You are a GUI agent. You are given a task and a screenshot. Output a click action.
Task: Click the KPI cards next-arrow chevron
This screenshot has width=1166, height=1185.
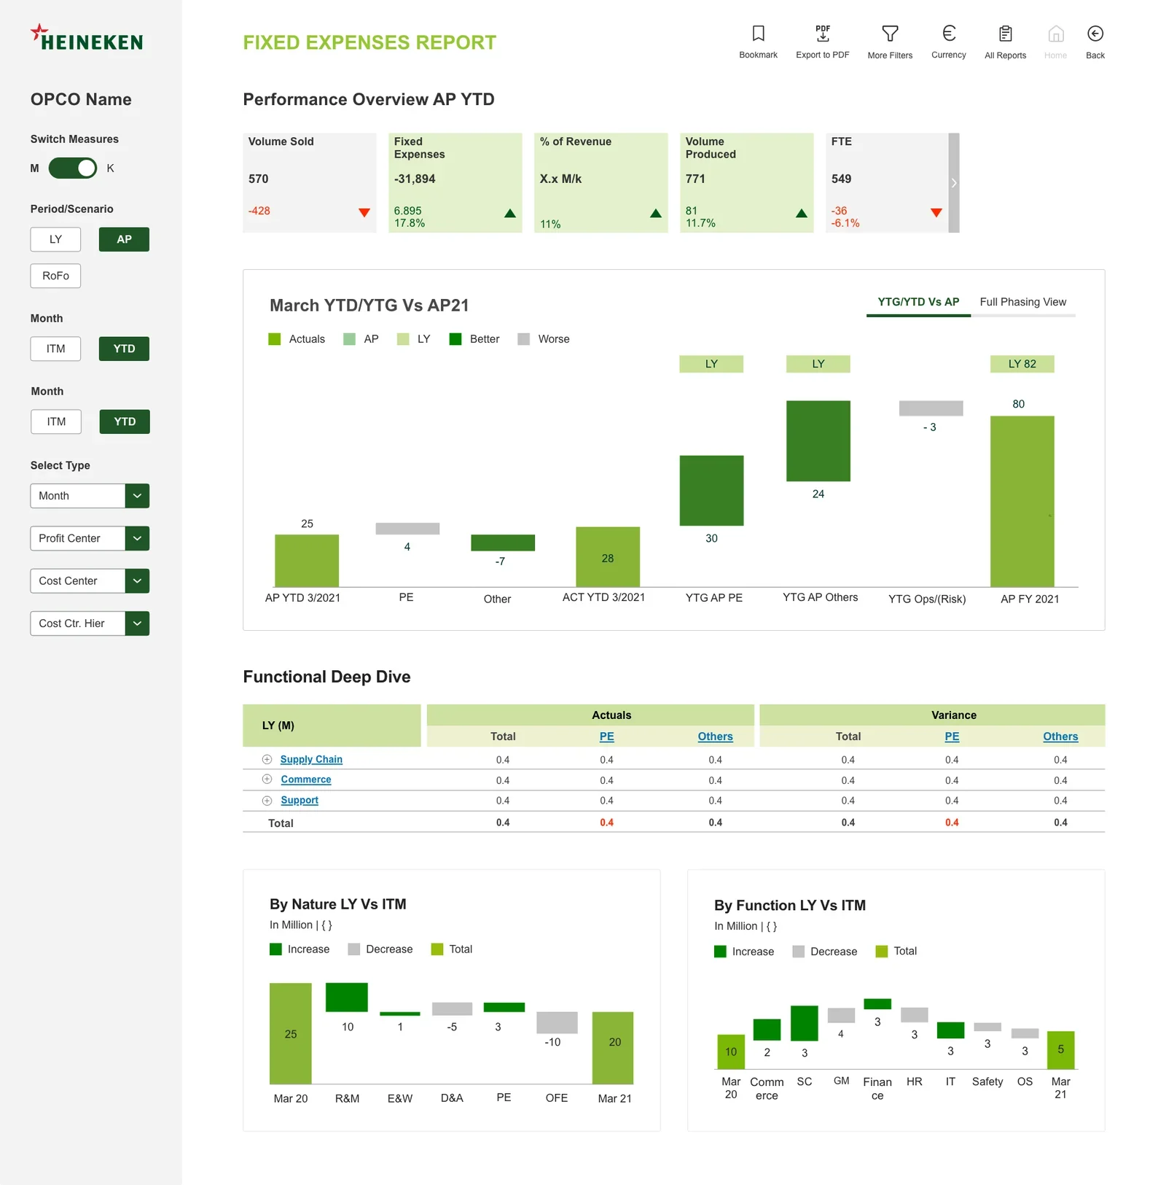pos(953,183)
